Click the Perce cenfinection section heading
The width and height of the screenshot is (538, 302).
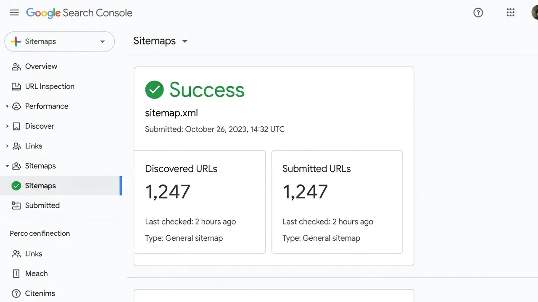pyautogui.click(x=40, y=233)
